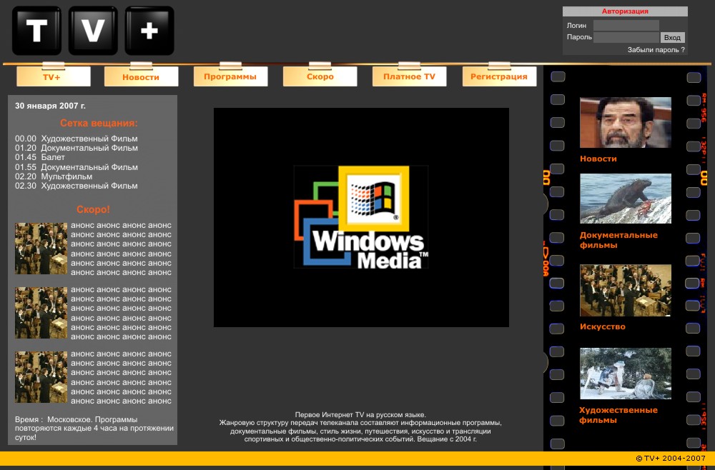715x470 pixels.
Task: Open the Забыли пароль link
Action: tap(656, 49)
